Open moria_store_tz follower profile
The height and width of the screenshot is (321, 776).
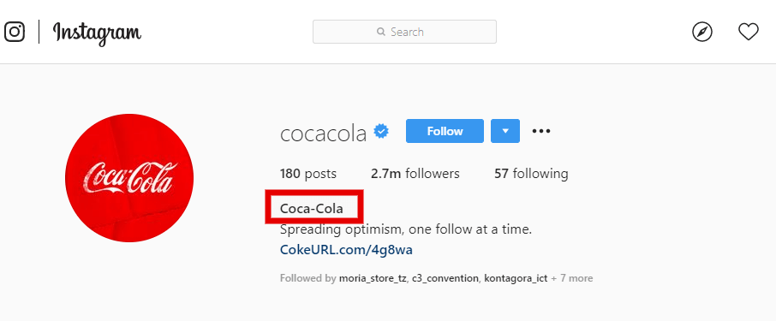click(373, 278)
